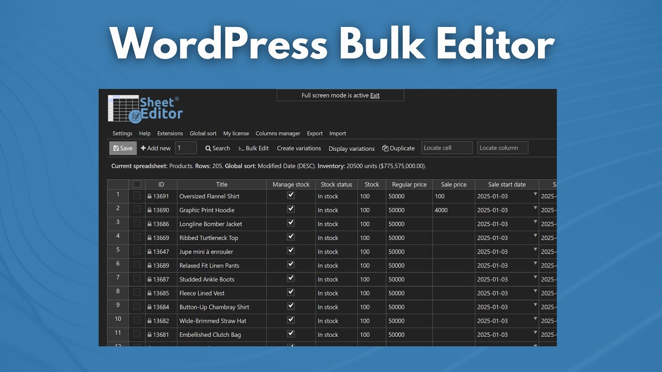Click the Sheet Editor logo

145,109
